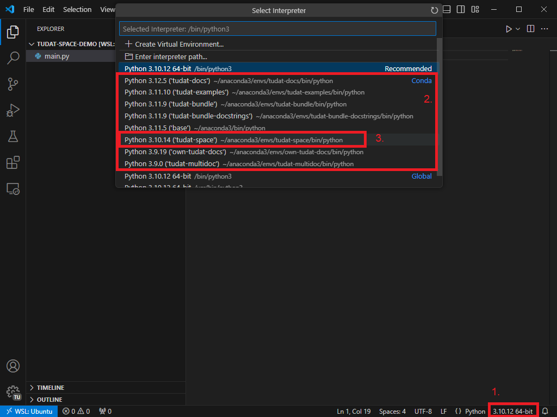Open the Remote Explorer view
This screenshot has width=557, height=417.
tap(13, 189)
